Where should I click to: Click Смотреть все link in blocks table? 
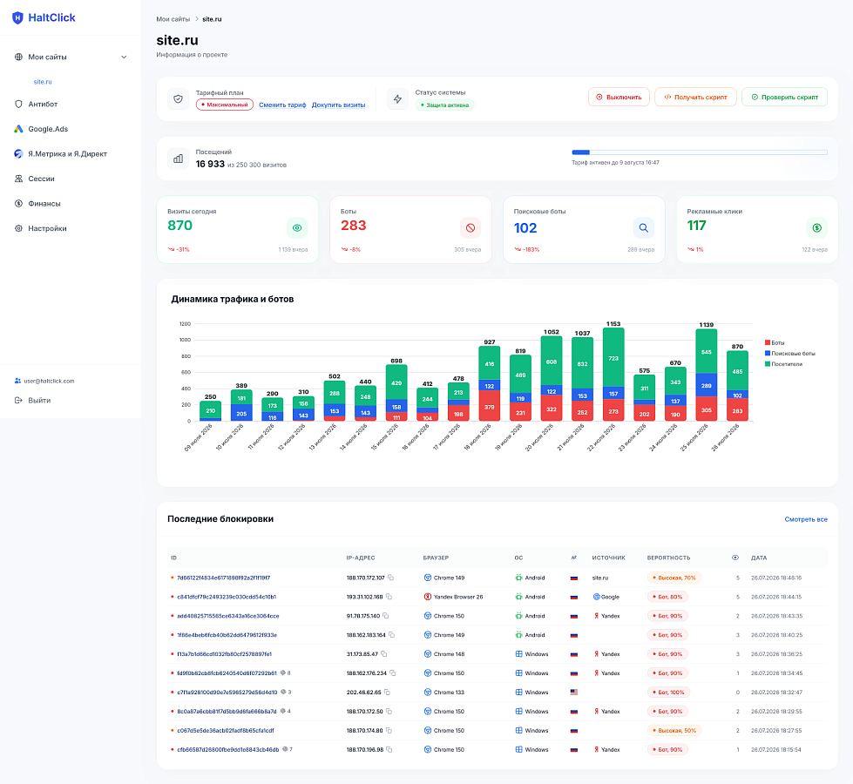coord(806,519)
